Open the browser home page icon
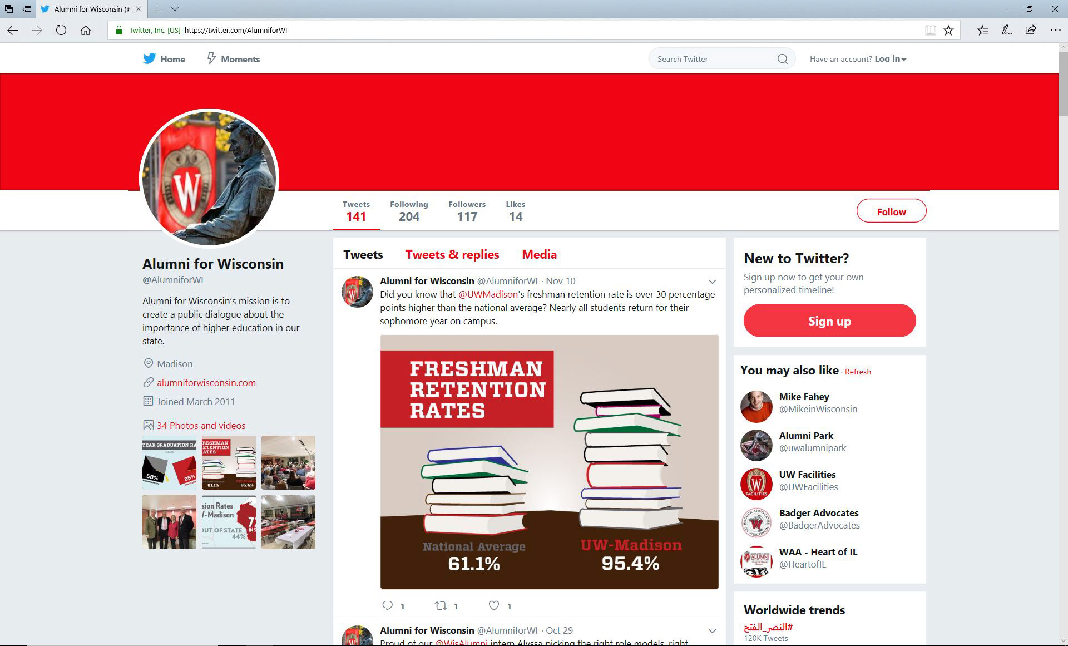The height and width of the screenshot is (646, 1068). click(86, 30)
